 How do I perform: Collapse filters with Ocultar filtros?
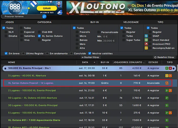[x=90, y=57]
